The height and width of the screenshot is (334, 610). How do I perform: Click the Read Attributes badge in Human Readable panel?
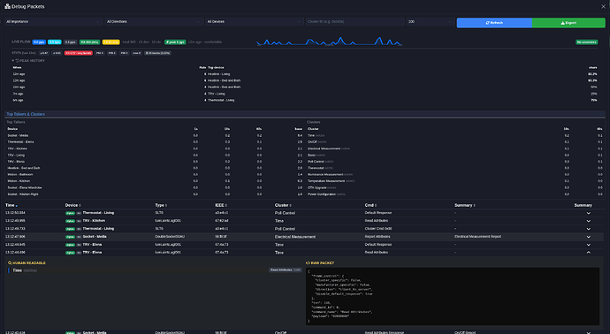click(x=286, y=269)
